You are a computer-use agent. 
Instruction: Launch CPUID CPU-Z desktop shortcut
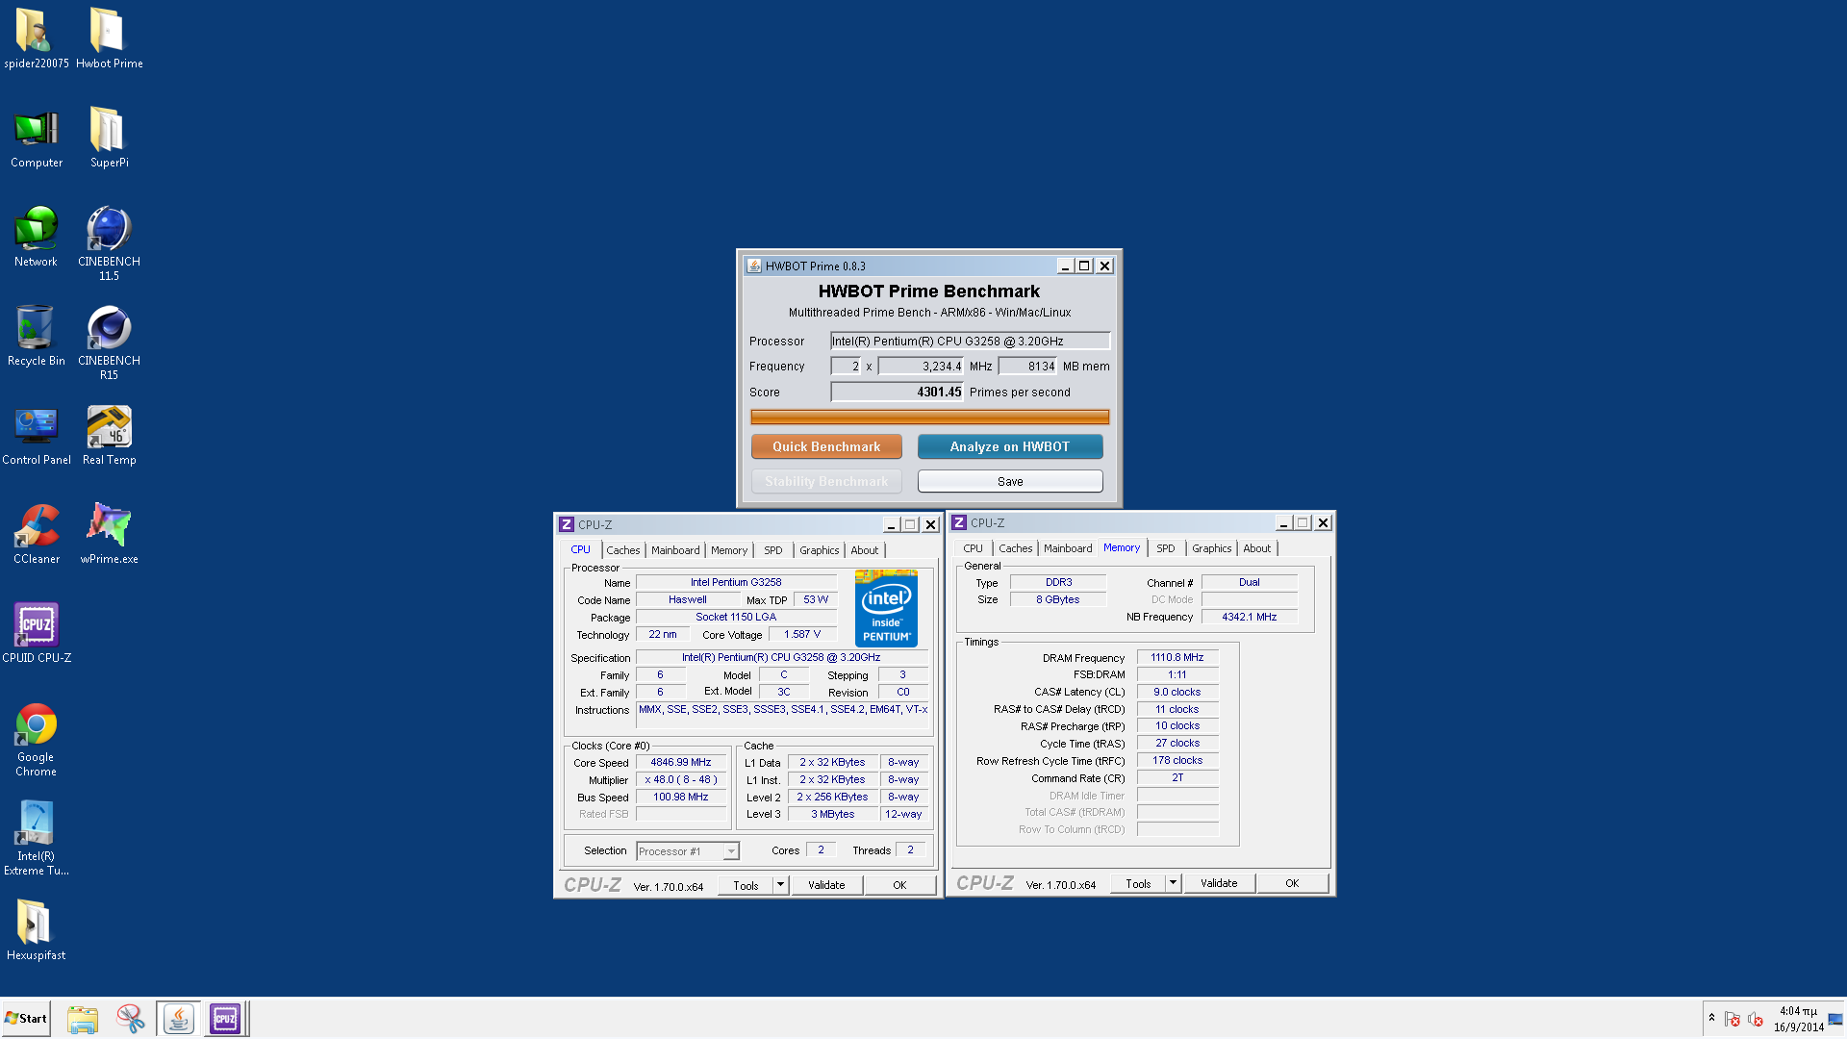pyautogui.click(x=36, y=633)
